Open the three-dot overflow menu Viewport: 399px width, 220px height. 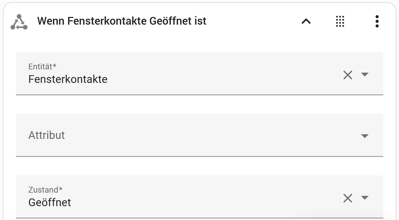(377, 21)
